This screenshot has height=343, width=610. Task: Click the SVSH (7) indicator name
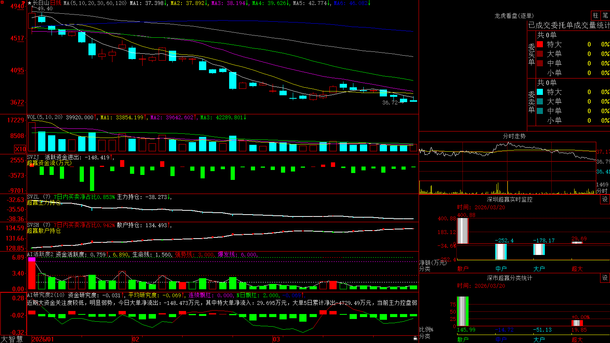coord(39,225)
